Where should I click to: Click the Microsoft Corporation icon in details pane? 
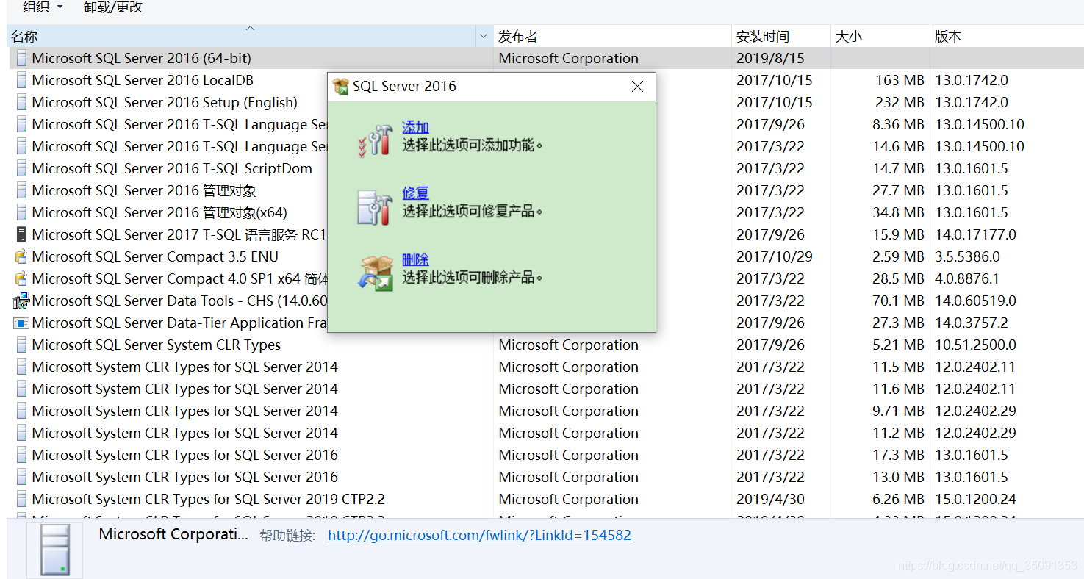click(54, 549)
